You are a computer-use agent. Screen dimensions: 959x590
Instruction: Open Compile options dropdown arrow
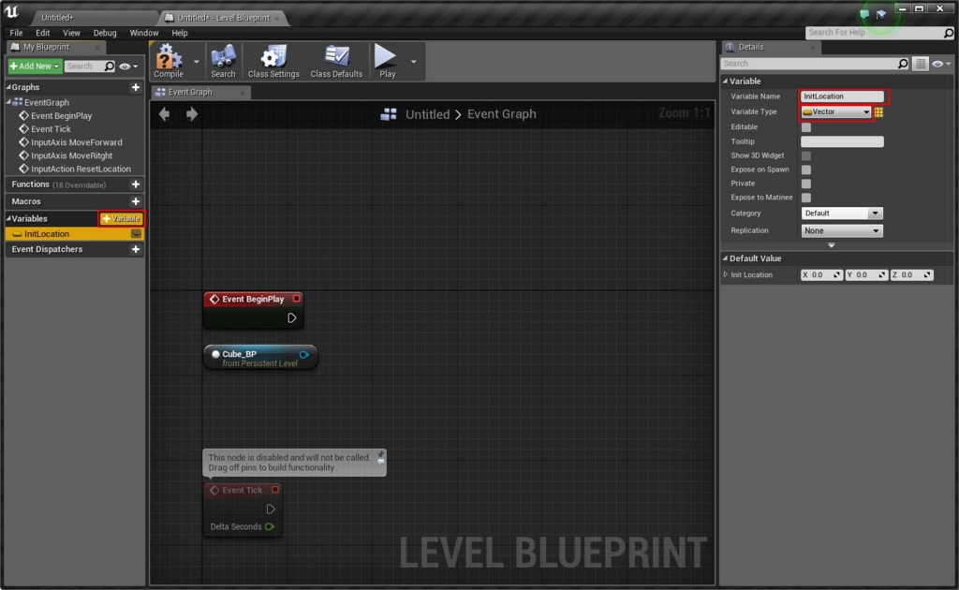pyautogui.click(x=197, y=62)
